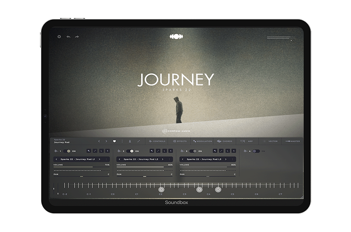The width and height of the screenshot is (351, 232).
Task: Click the redo arrow icon
Action: tap(77, 37)
